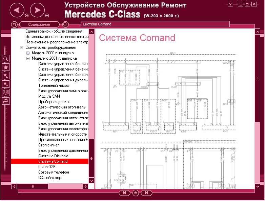Open Автоматический кондиционе... item
Screen dimensions: 265x201
pyautogui.click(x=63, y=113)
